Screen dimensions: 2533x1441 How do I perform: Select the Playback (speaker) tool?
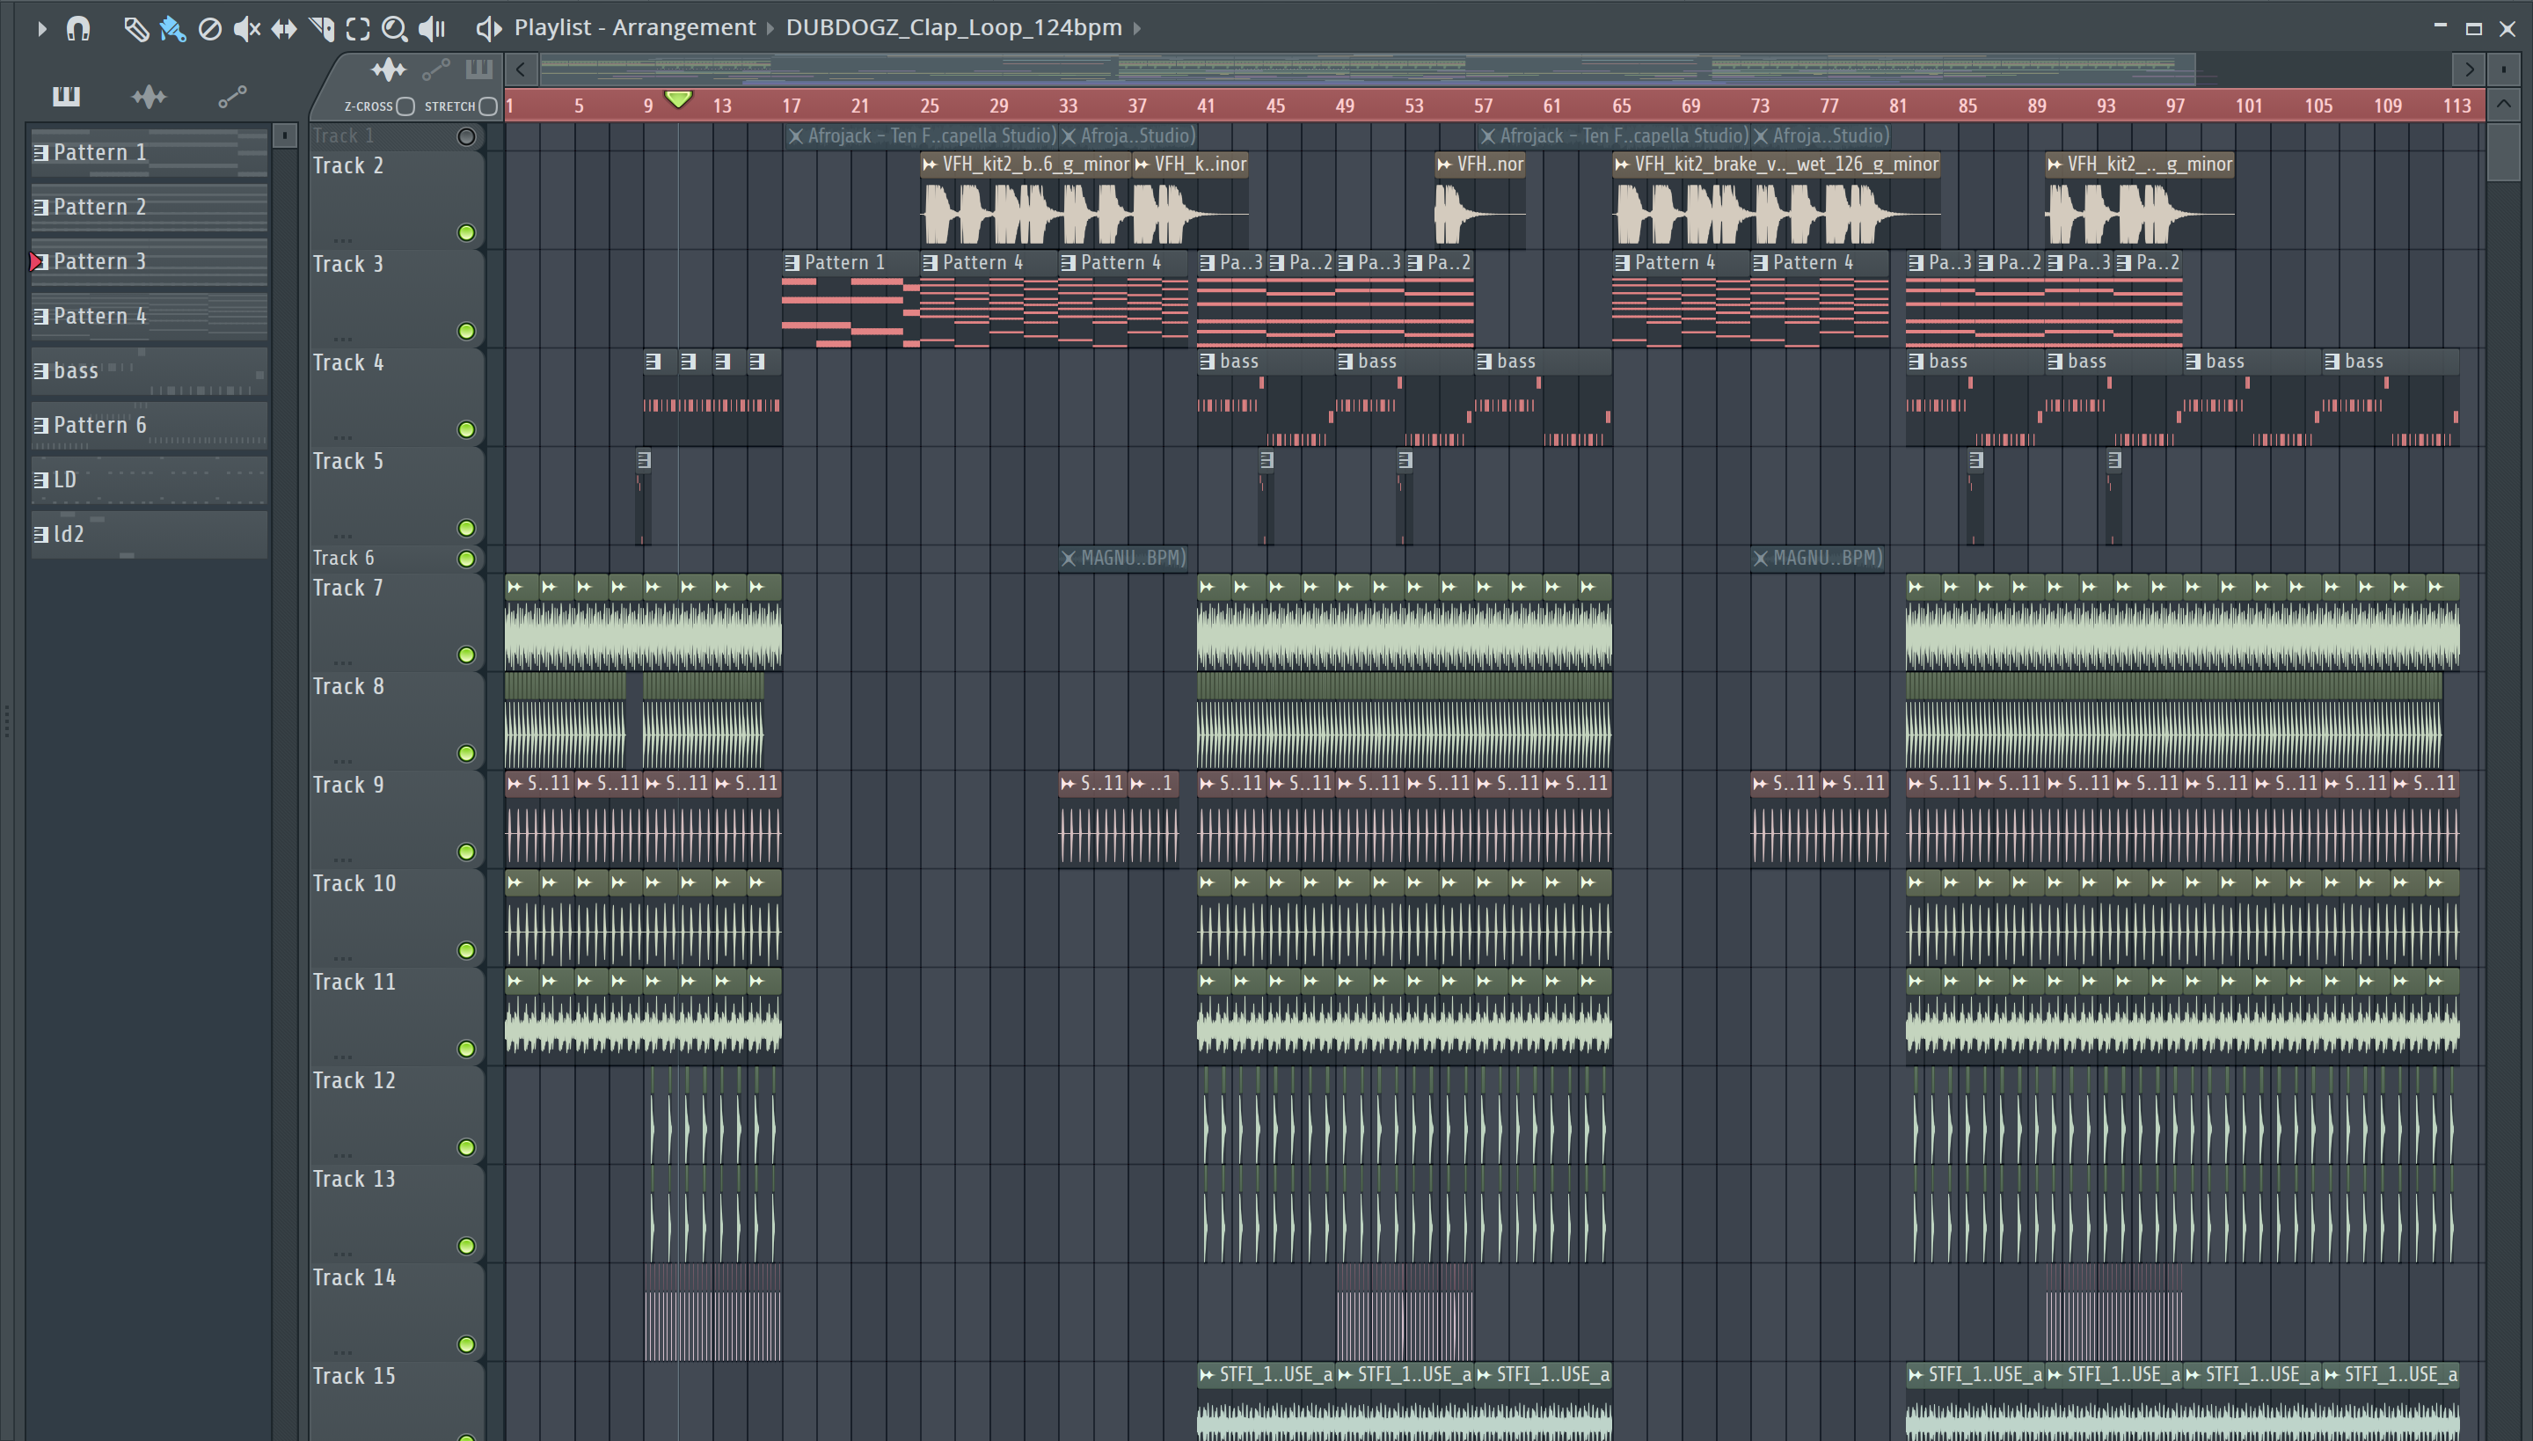click(433, 29)
